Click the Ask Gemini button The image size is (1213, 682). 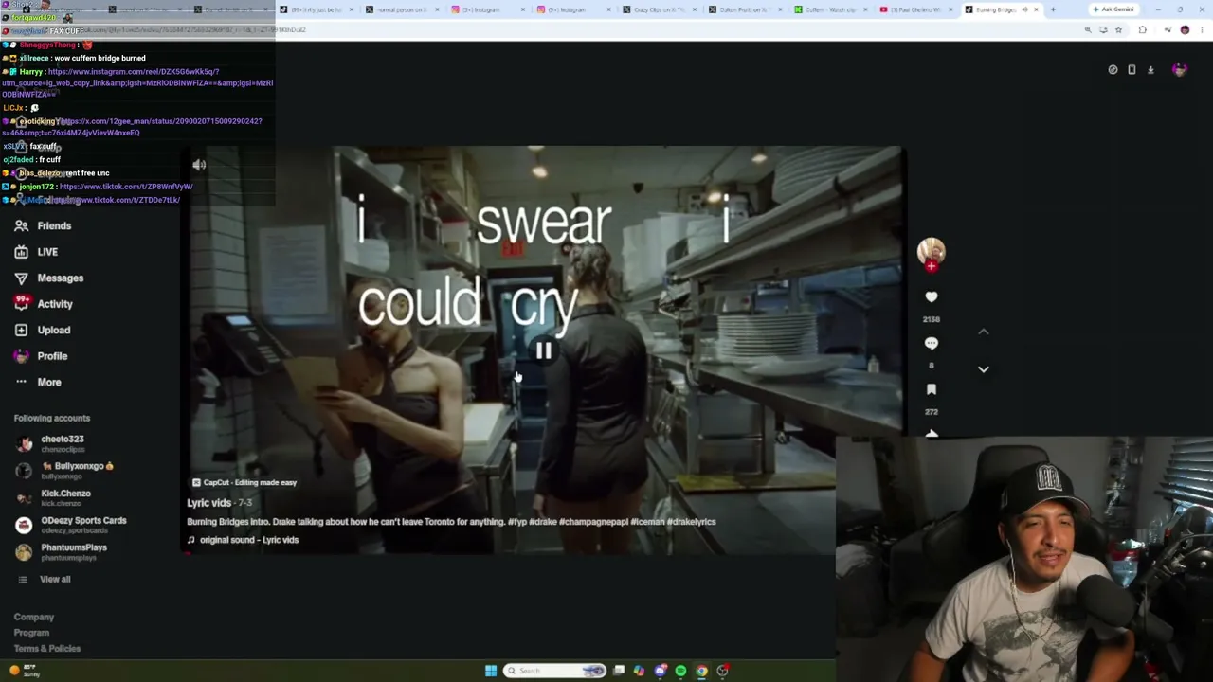[x=1113, y=9]
